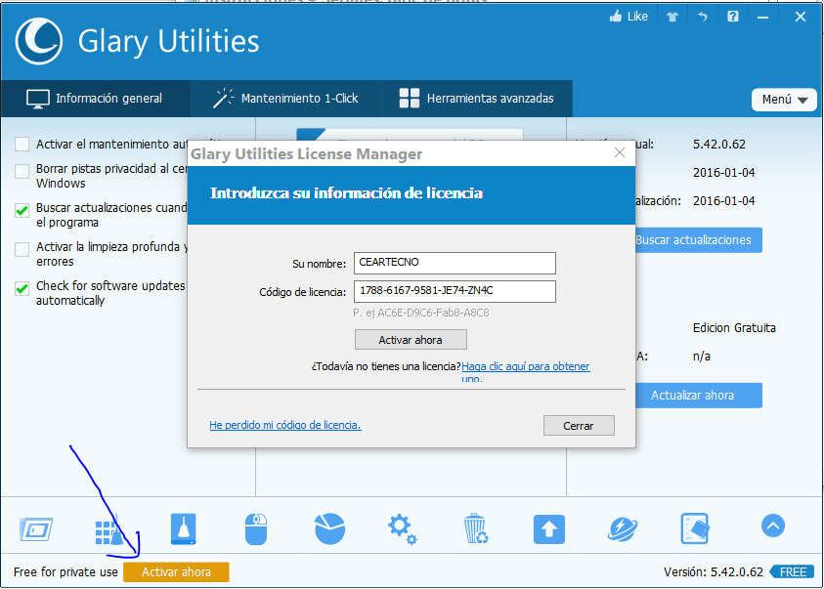
Task: Open the Menú dropdown
Action: [784, 100]
